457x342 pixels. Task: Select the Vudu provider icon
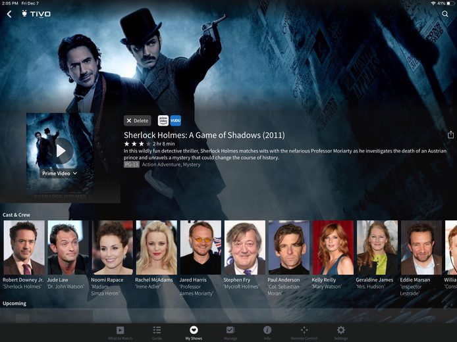[x=175, y=120]
